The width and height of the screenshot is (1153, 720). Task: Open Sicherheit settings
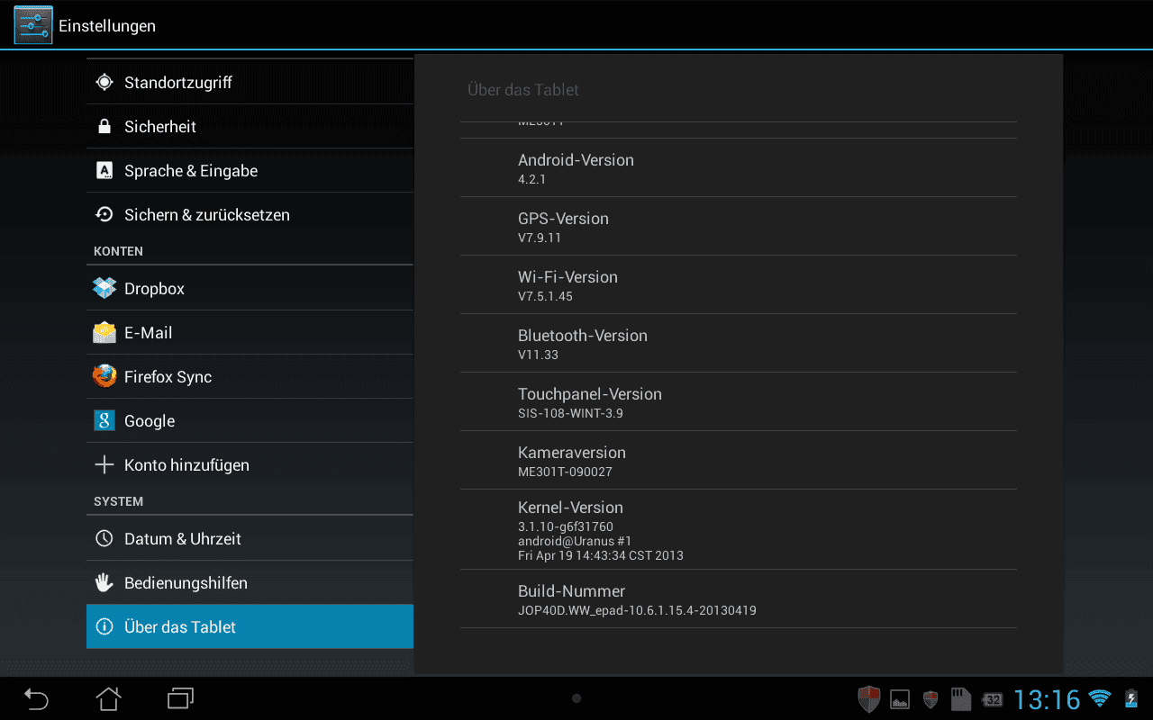(250, 126)
